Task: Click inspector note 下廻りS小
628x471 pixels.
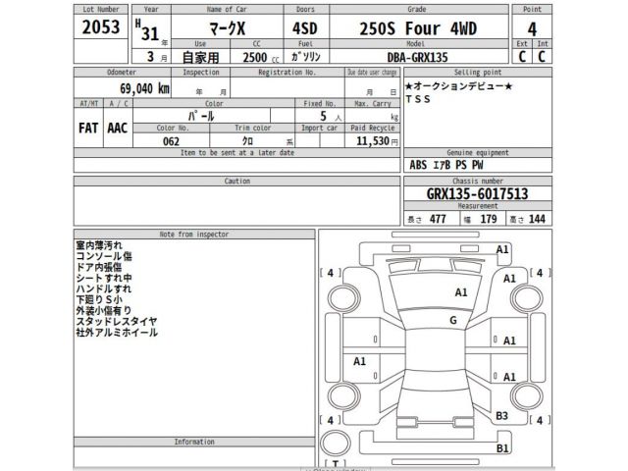Action: coord(99,299)
